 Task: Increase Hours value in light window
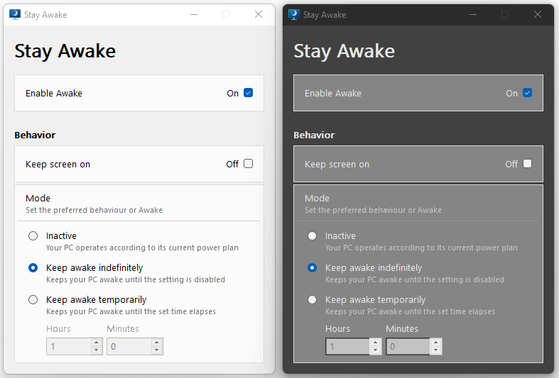coord(97,343)
